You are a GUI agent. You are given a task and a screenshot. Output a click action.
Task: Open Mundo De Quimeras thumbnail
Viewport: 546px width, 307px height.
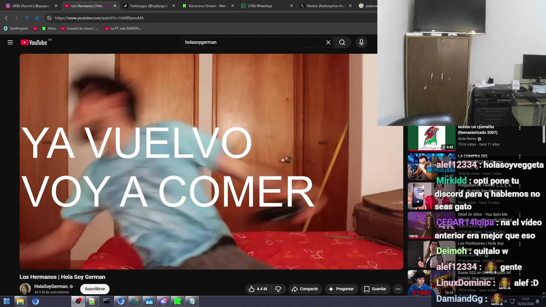click(432, 138)
